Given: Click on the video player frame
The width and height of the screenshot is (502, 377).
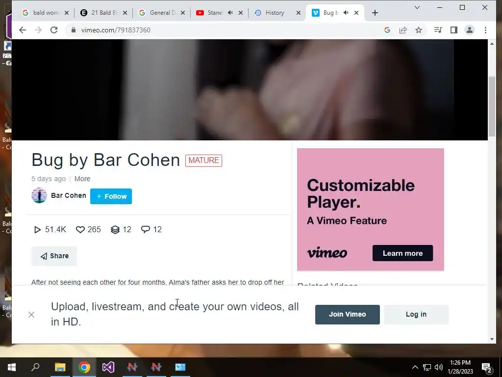Looking at the screenshot, I should coord(250,90).
